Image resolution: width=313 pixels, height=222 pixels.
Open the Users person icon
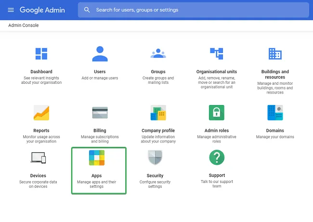[x=100, y=54]
